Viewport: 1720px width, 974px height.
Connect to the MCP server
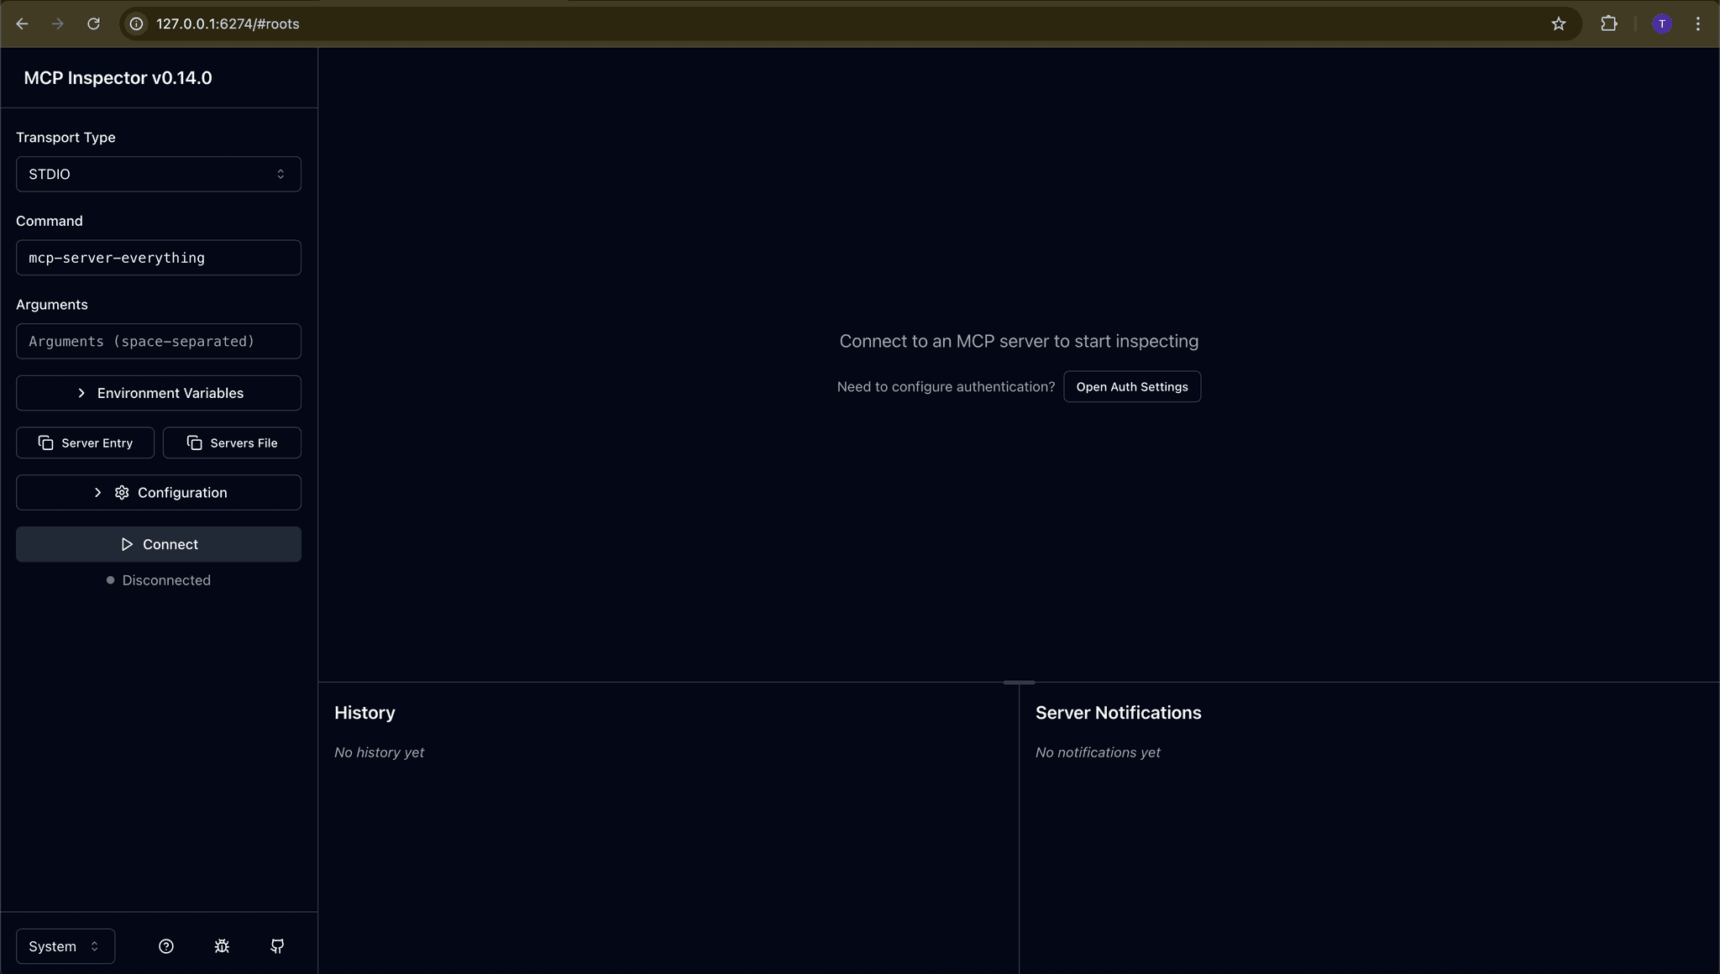coord(158,543)
